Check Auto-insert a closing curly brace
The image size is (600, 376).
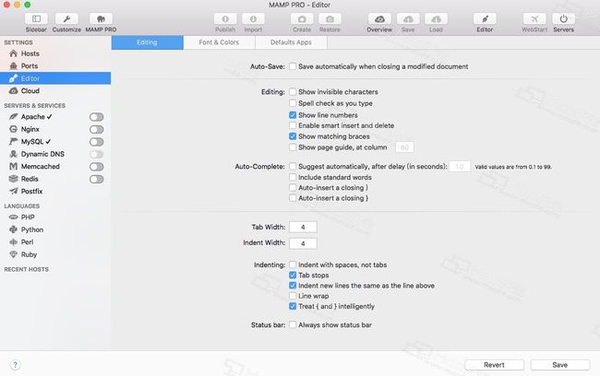(x=293, y=198)
